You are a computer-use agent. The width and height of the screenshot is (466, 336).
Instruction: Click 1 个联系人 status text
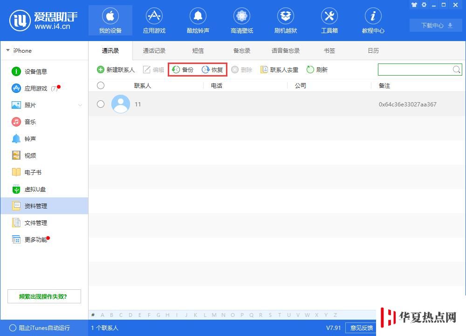coord(104,328)
